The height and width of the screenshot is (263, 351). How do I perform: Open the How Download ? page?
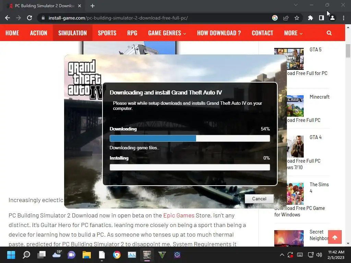click(x=219, y=33)
